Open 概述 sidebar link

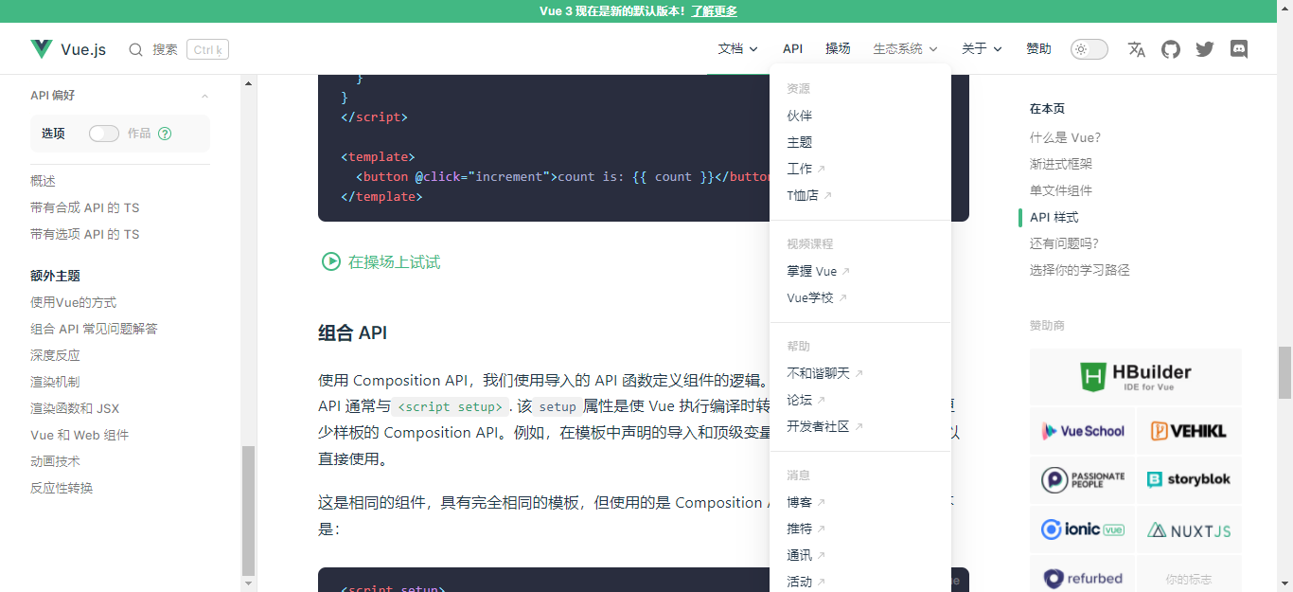point(43,181)
